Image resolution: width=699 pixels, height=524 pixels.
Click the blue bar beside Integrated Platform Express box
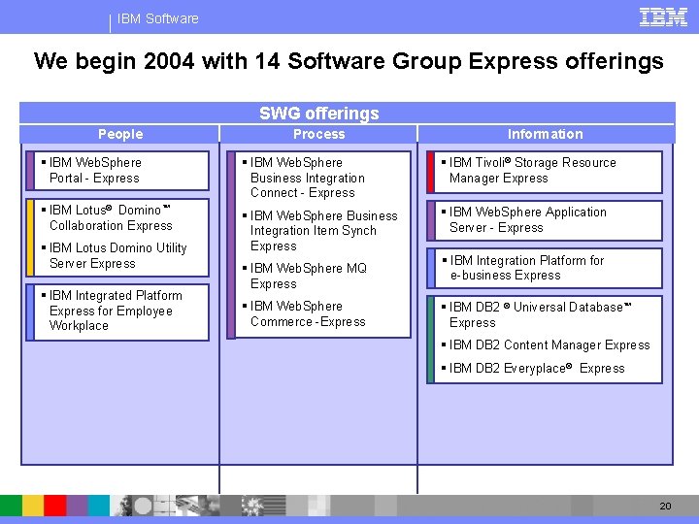coord(30,312)
